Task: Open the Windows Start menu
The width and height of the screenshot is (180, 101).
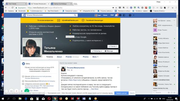Action: click(x=3, y=98)
